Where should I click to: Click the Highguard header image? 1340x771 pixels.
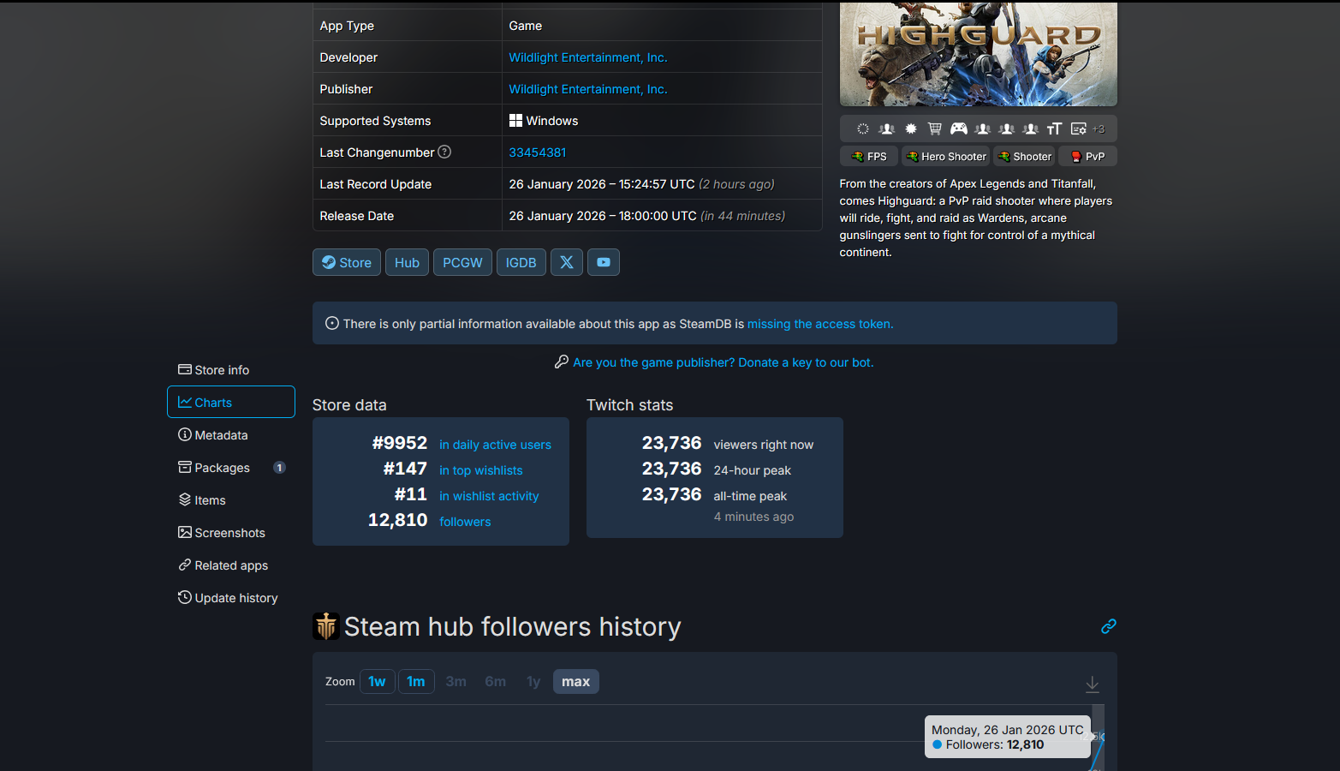pos(979,54)
